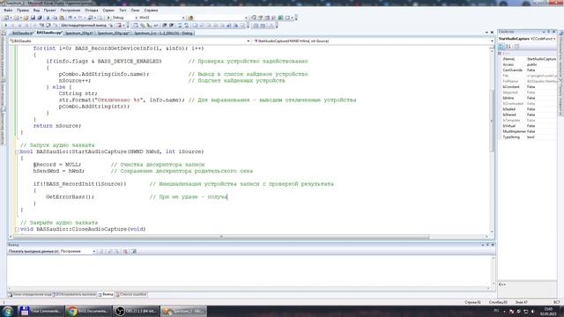Collapse the C++ category in Properties

click(x=500, y=54)
